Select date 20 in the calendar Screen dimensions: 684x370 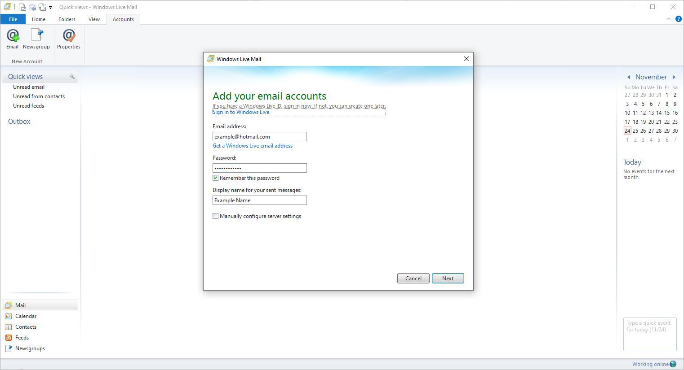pyautogui.click(x=651, y=122)
